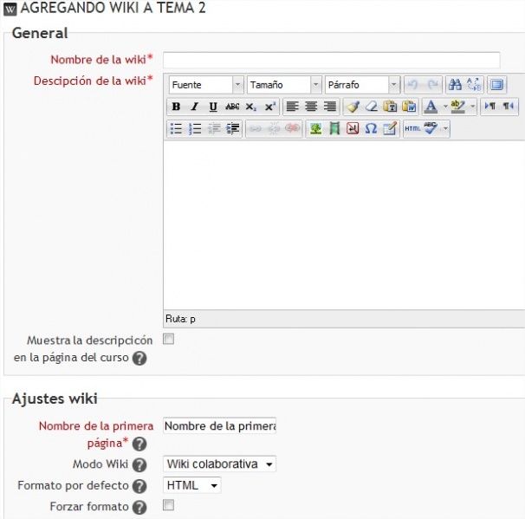Open help for Modo Wiki
The height and width of the screenshot is (519, 525).
click(x=139, y=465)
